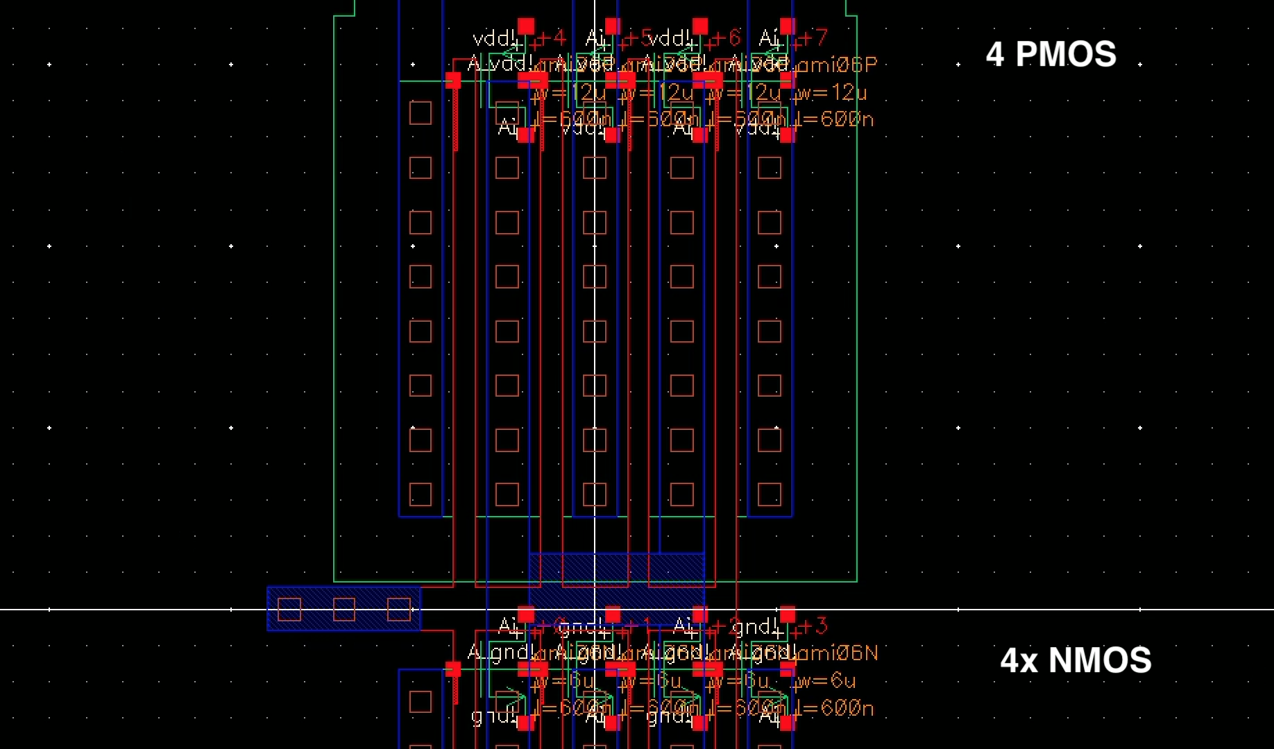Click the red +4 instance label
1274x749 pixels.
[x=551, y=38]
